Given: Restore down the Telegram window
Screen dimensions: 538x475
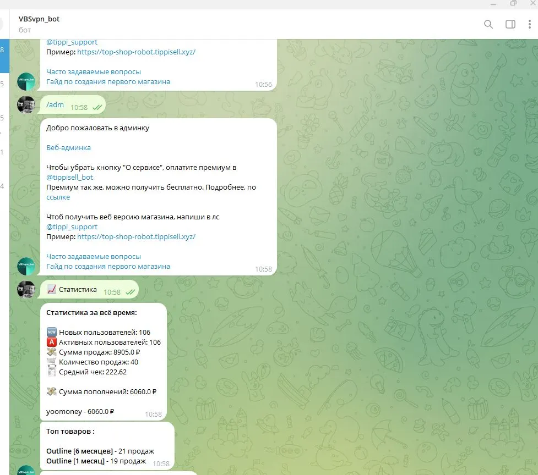Looking at the screenshot, I should click(x=513, y=3).
